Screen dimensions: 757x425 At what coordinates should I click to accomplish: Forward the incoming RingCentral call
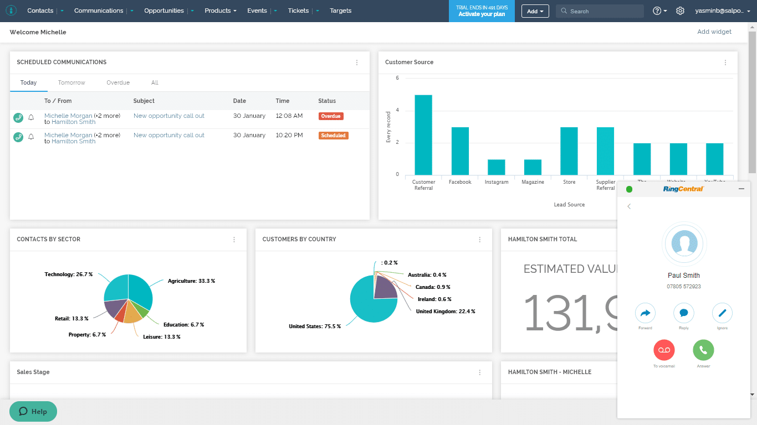[x=645, y=313]
